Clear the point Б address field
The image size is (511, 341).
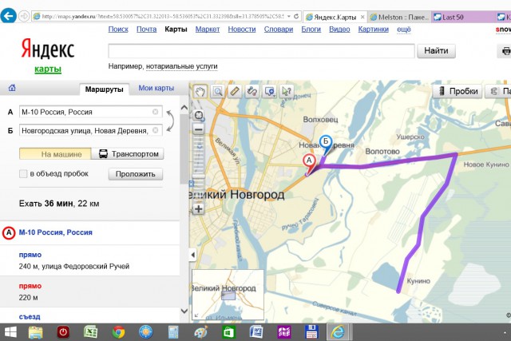click(156, 130)
